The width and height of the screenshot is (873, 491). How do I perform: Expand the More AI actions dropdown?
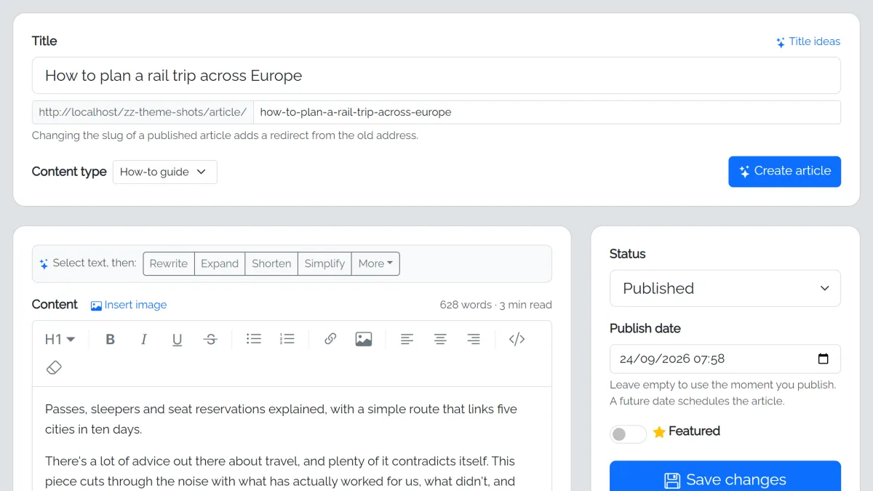point(375,263)
